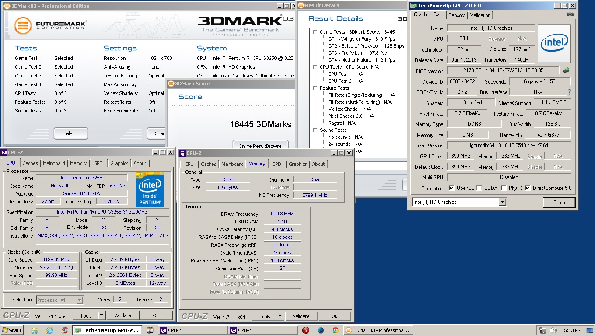Open Tools dropdown arrow in Memory CPU-Z
Viewport: 595px width, 336px height.
pyautogui.click(x=280, y=316)
